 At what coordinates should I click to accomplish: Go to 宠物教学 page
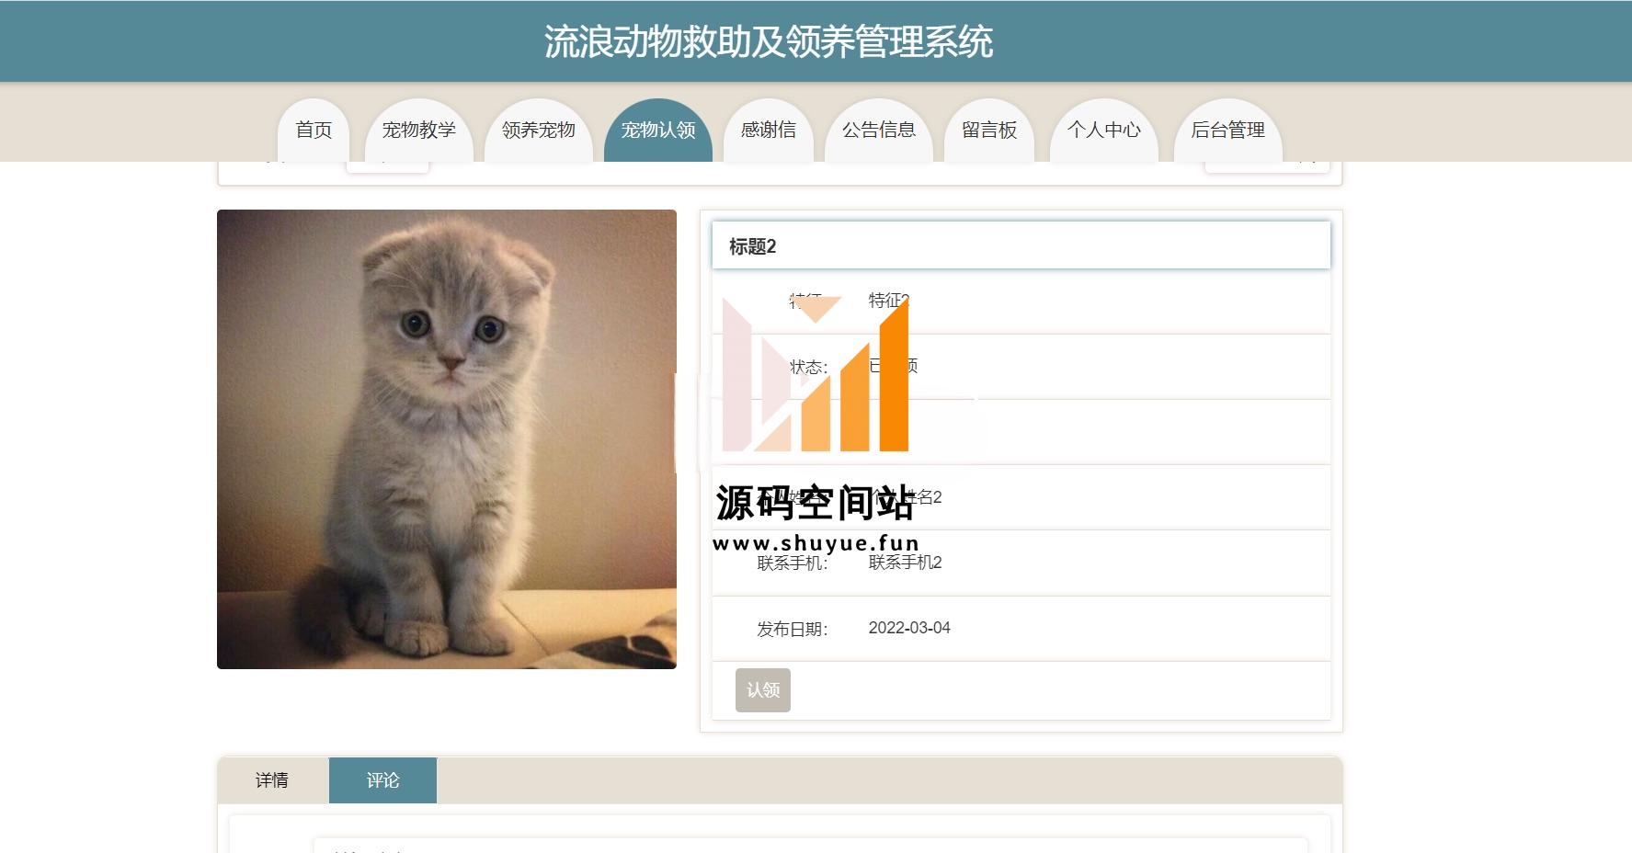tap(419, 130)
